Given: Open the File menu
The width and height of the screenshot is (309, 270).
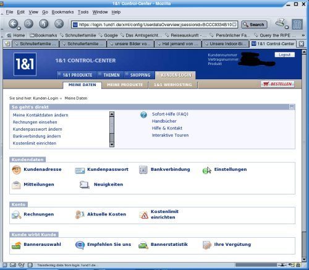Looking at the screenshot, I should tap(9, 12).
